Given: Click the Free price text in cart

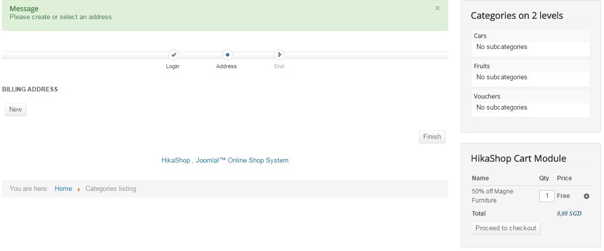Looking at the screenshot, I should point(563,196).
